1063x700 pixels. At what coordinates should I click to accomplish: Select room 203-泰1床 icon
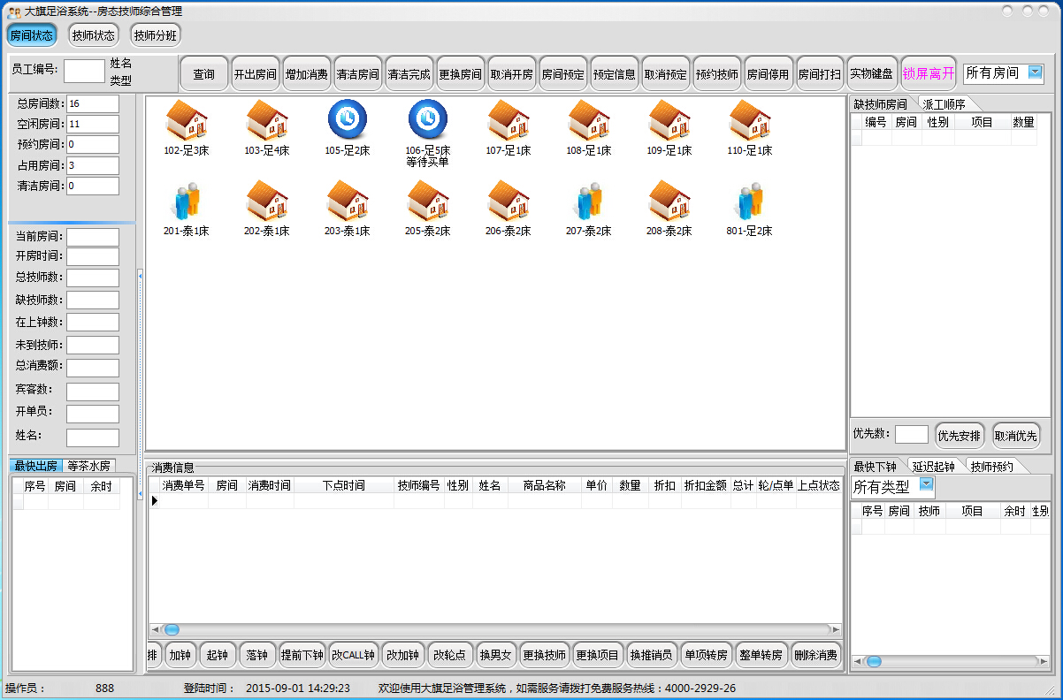click(x=348, y=203)
